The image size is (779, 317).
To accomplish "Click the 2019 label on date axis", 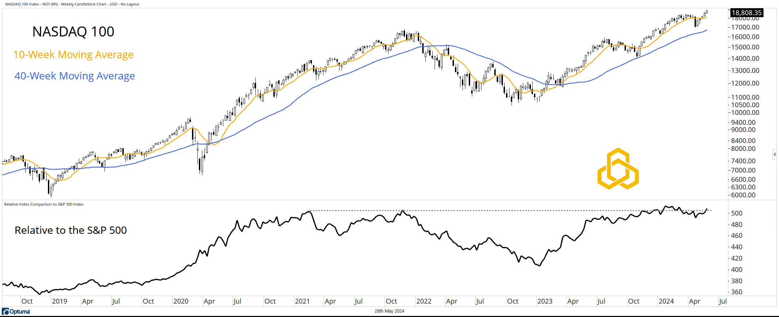I will tap(59, 301).
